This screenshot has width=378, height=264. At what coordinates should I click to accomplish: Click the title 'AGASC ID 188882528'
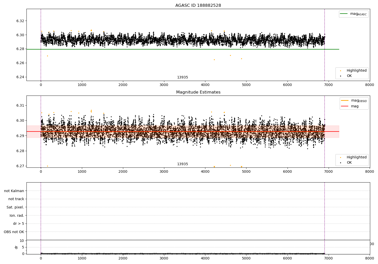click(198, 6)
